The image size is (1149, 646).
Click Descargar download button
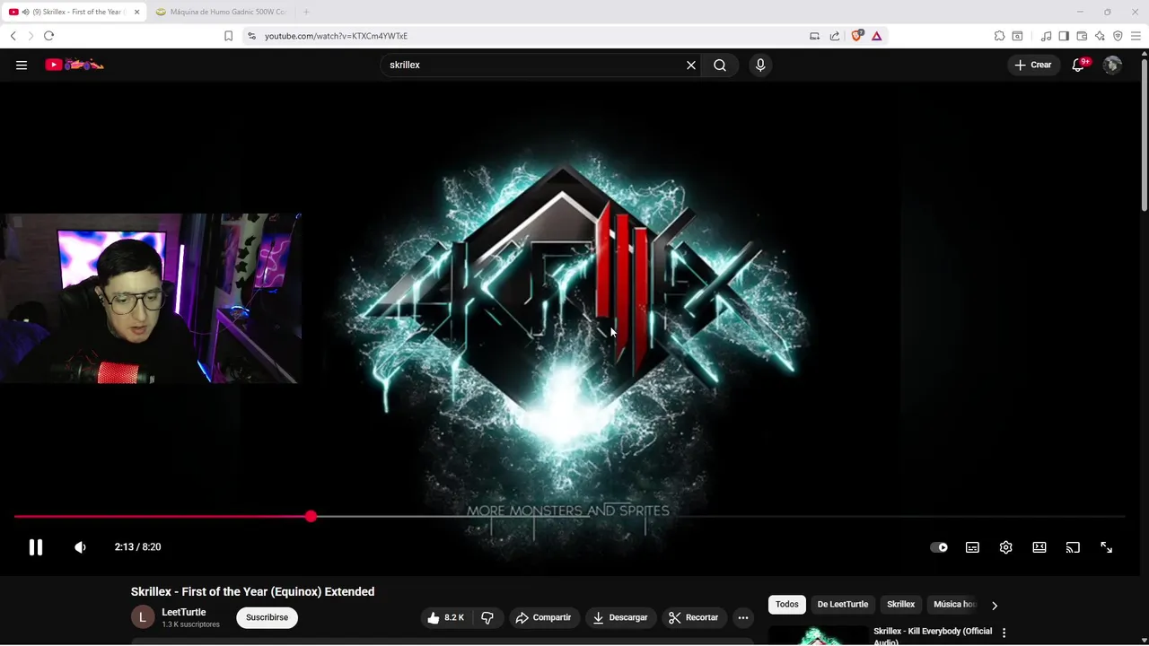620,617
